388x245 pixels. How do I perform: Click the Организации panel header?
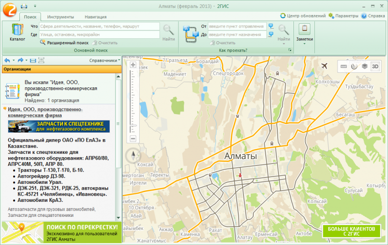(62, 69)
